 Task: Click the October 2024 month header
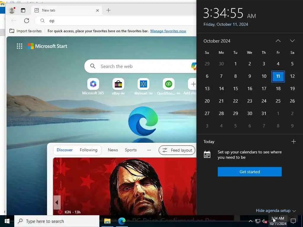pyautogui.click(x=217, y=41)
